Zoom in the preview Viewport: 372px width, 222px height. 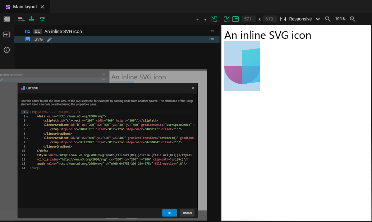353,19
